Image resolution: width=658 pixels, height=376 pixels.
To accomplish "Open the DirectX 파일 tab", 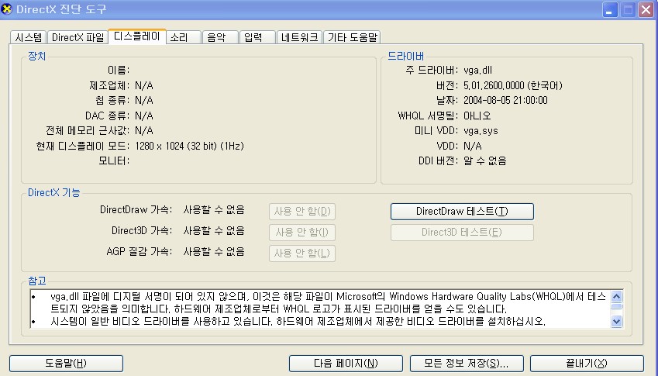I will [78, 37].
